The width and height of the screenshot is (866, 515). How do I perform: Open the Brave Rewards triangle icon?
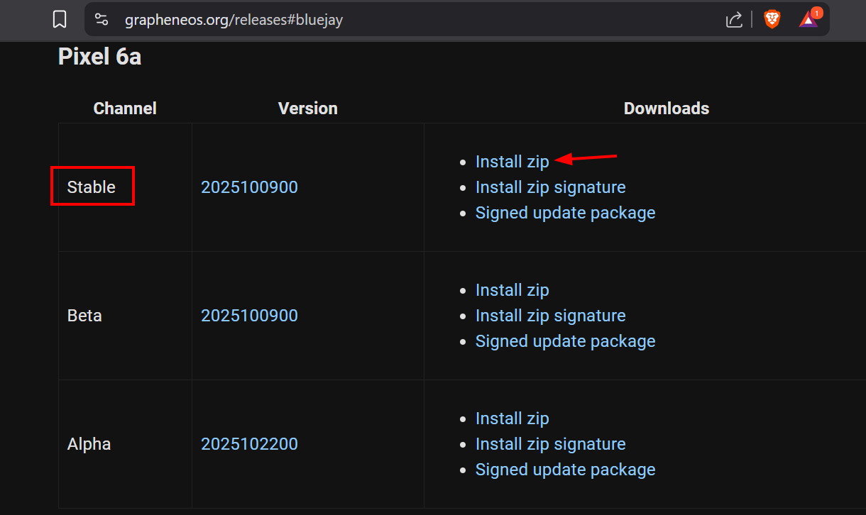[809, 19]
